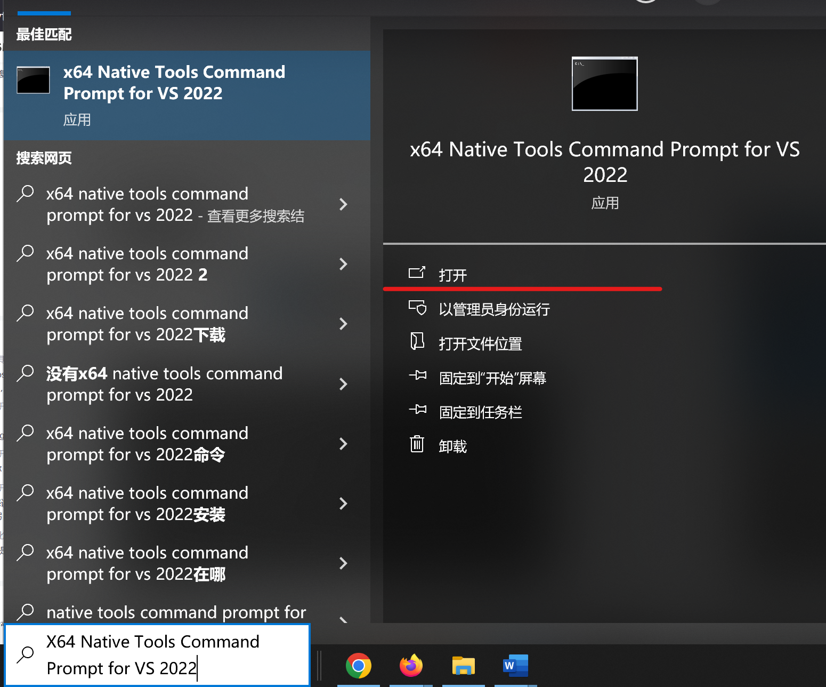Viewport: 826px width, 687px height.
Task: Click the pin icon beside 固定到任务栏
Action: click(x=419, y=411)
